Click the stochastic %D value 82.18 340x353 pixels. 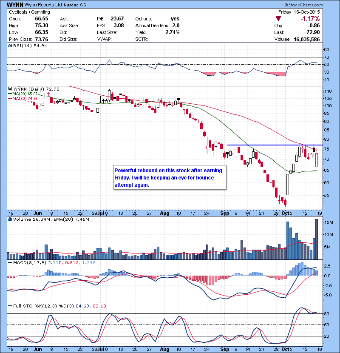coord(99,306)
